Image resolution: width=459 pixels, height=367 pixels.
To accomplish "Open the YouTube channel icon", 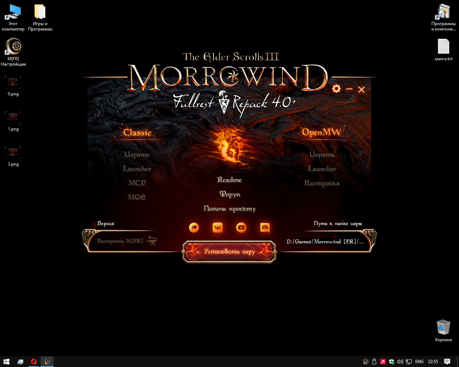I will coord(241,228).
